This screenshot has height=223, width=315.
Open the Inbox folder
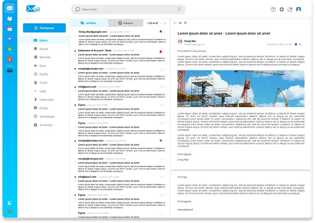click(44, 40)
